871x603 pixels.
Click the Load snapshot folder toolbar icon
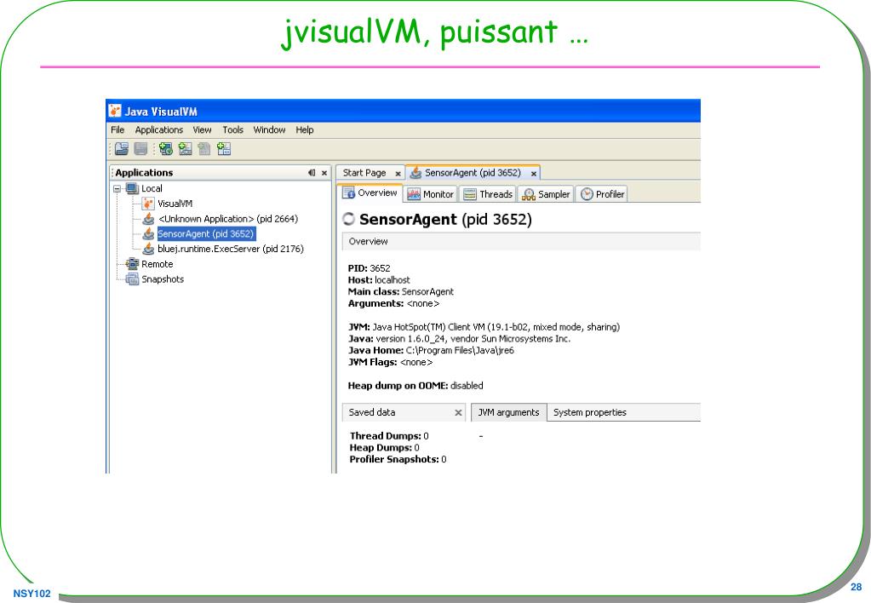(x=122, y=148)
